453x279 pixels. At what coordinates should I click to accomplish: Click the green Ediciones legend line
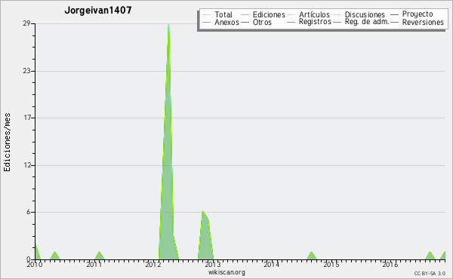coord(245,15)
